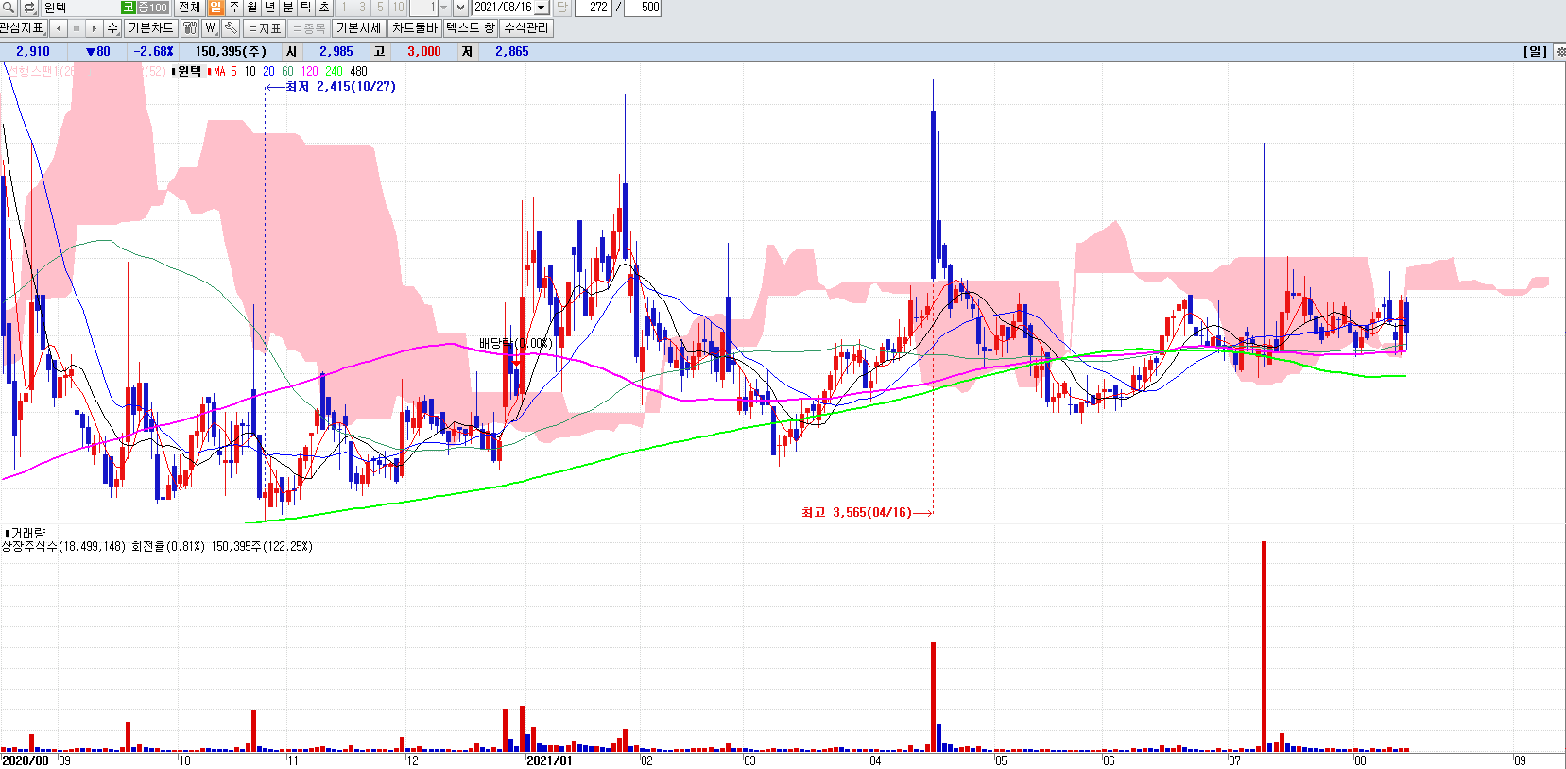The image size is (1566, 769).
Task: Click the chart tools settings icon
Action: pyautogui.click(x=189, y=28)
